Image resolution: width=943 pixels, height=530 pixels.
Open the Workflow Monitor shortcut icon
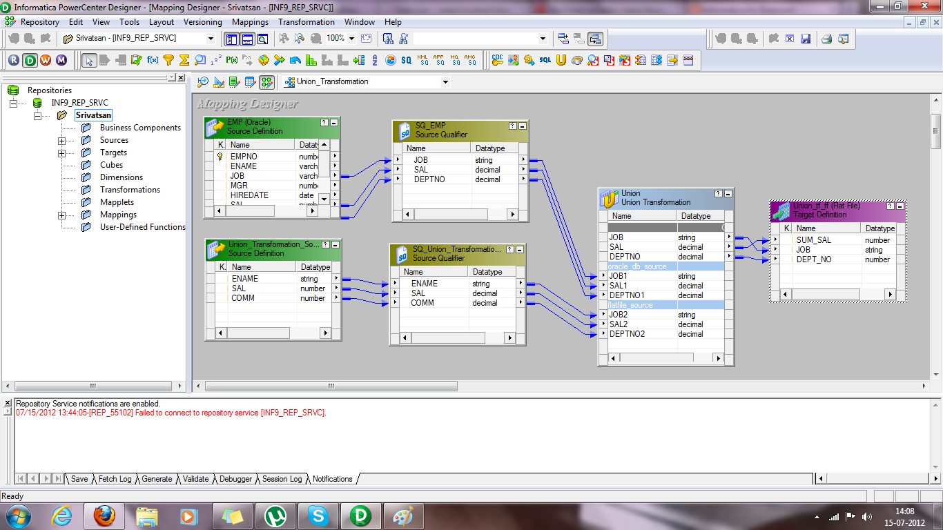[61, 61]
